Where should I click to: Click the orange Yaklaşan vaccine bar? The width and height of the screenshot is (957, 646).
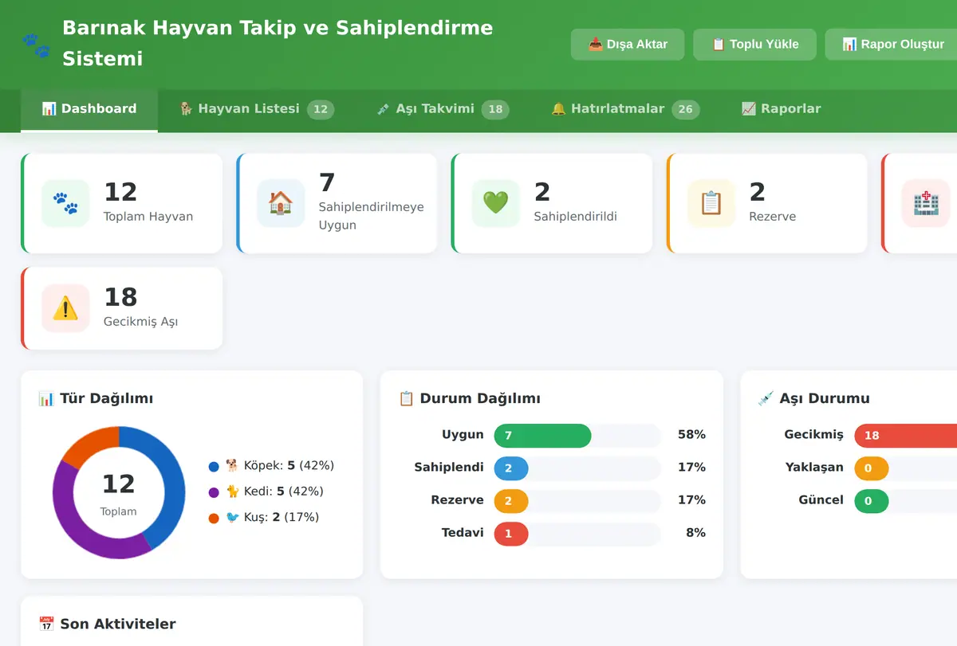point(872,468)
